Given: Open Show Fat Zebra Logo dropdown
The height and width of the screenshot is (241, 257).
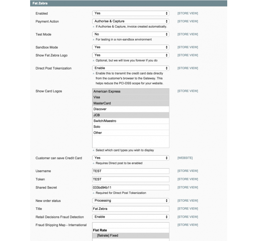Looking at the screenshot, I should pos(131,55).
